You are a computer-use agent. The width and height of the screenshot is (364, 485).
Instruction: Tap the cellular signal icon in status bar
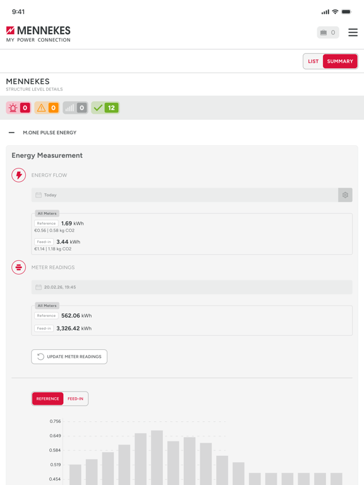tap(325, 12)
